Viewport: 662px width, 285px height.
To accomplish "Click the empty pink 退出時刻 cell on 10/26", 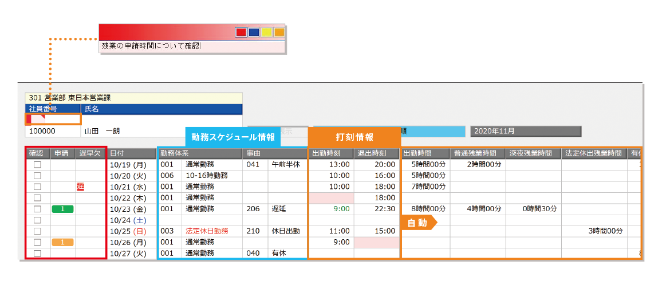I will pos(376,242).
